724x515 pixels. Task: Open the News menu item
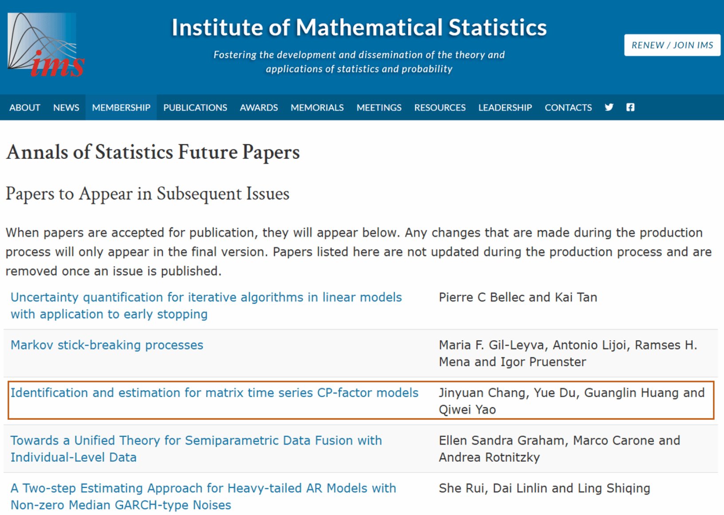66,108
